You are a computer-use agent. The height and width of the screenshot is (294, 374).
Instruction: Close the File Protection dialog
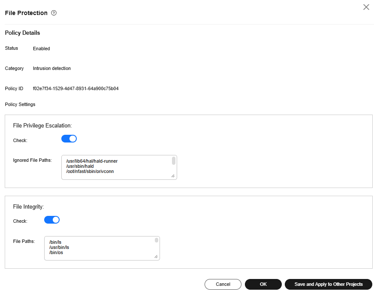coord(366,7)
